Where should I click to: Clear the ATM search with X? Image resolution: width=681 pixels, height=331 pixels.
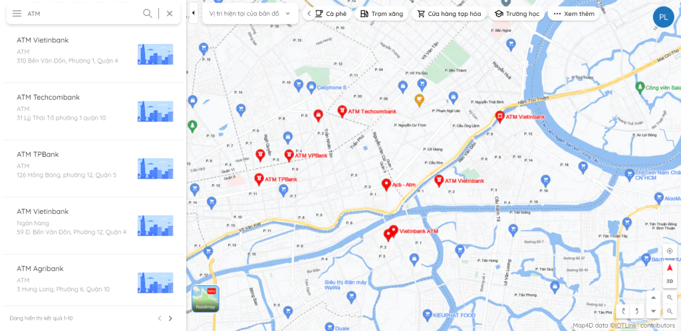pyautogui.click(x=170, y=13)
